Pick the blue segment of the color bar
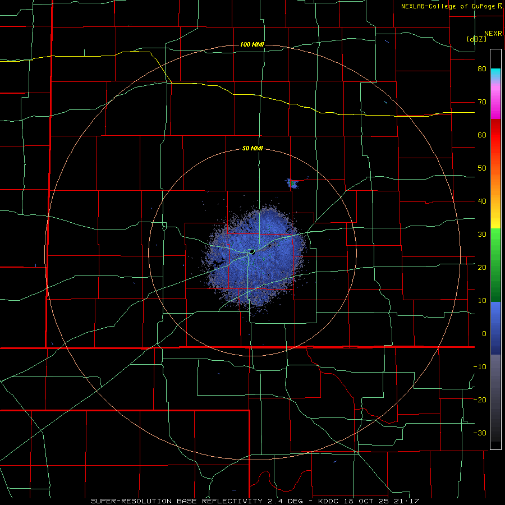This screenshot has height=505, width=505. click(495, 328)
